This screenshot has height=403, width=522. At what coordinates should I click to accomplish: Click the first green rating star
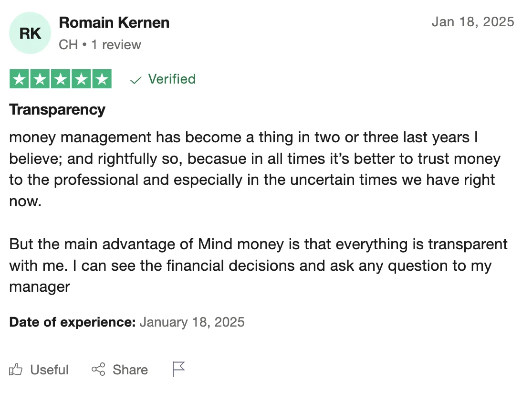point(20,79)
